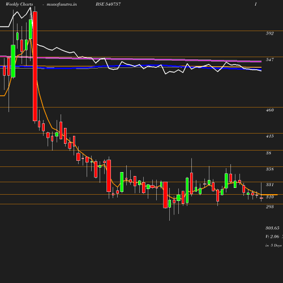
Task: Select the 415 price axis label
Action: click(269, 136)
